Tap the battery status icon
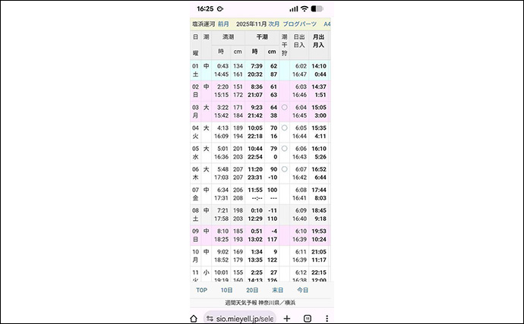This screenshot has width=524, height=324. click(320, 8)
